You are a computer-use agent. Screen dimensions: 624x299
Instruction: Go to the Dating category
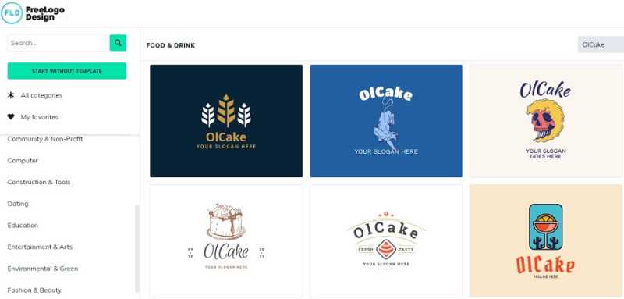pyautogui.click(x=18, y=204)
